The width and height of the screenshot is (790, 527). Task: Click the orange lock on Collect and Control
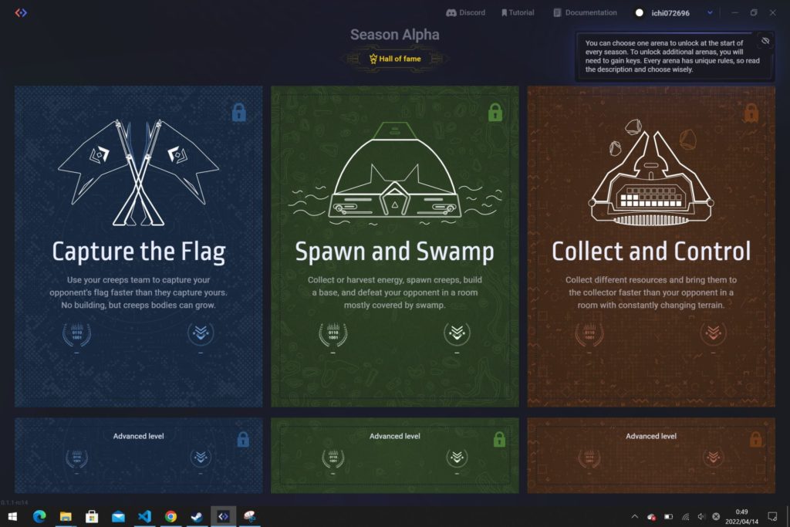(751, 113)
